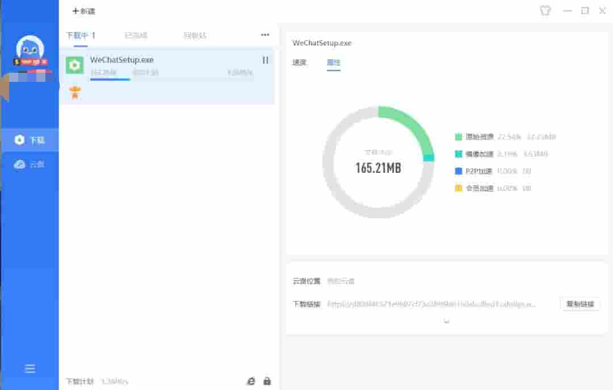Click the green WeChatSetup.exe file icon
The image size is (613, 390).
[74, 65]
